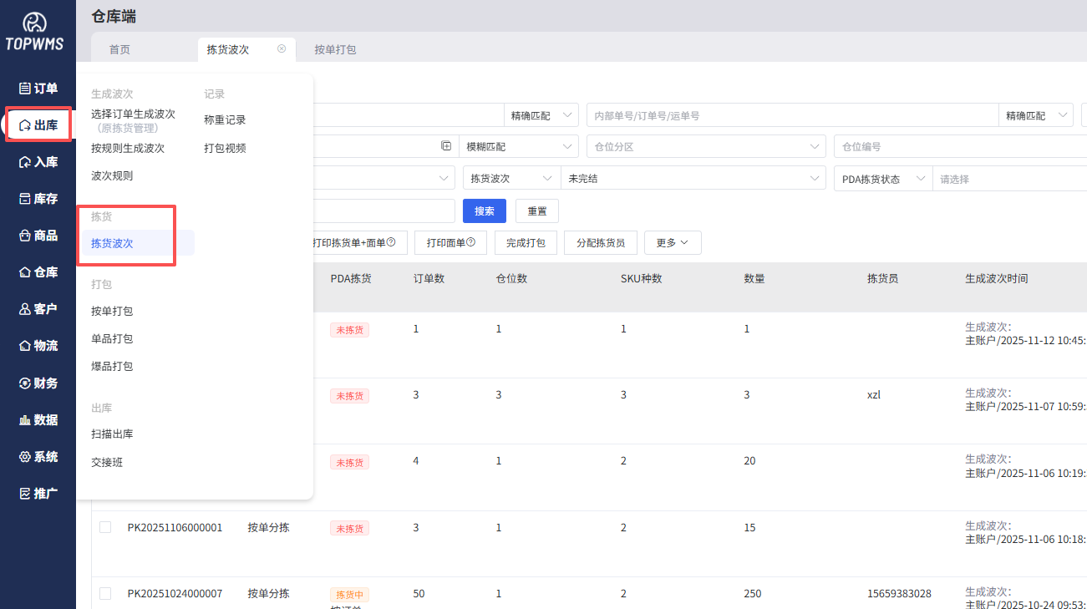Screen dimensions: 1087x609
Task: Check the checkbox for wave PK20251106000001
Action: pos(105,527)
